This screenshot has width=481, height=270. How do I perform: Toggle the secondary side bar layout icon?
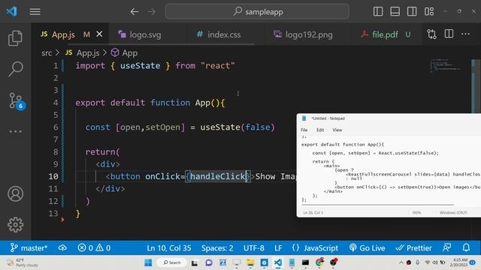coord(412,12)
